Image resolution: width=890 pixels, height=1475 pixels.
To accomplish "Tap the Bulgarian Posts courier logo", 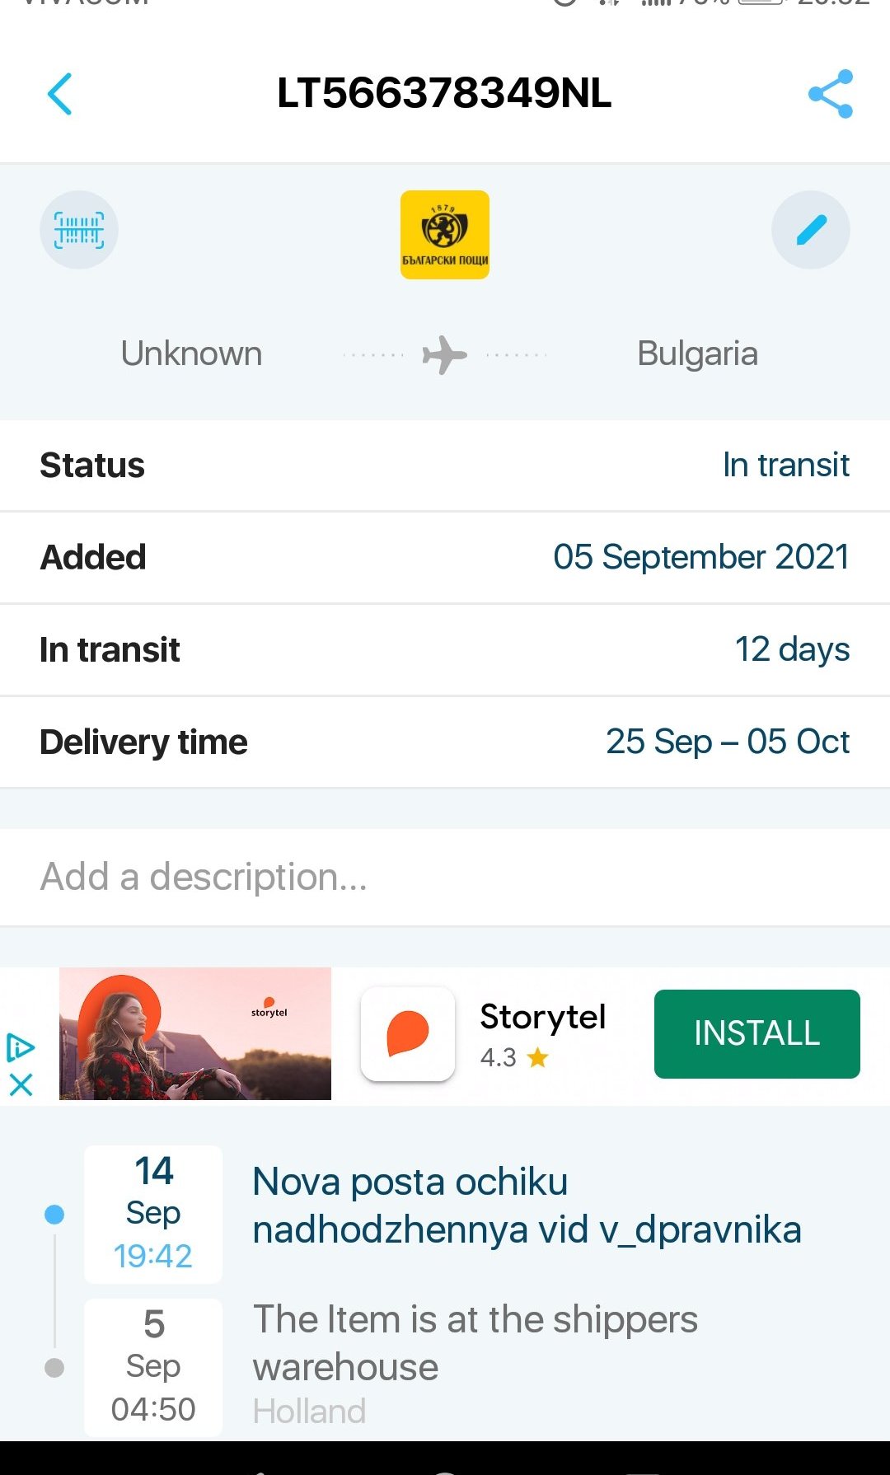I will tap(445, 235).
